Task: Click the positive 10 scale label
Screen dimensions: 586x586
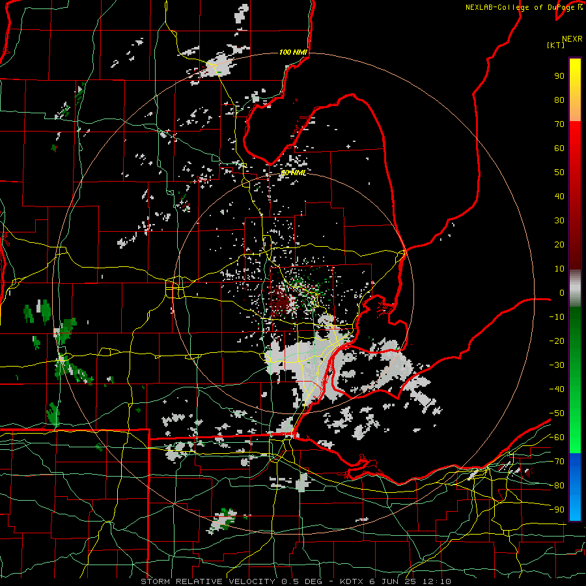Action: click(x=559, y=269)
